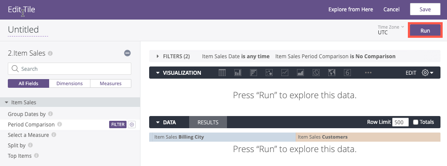
Task: Click the Period Comparison is No Comparison filter text
Action: click(335, 56)
